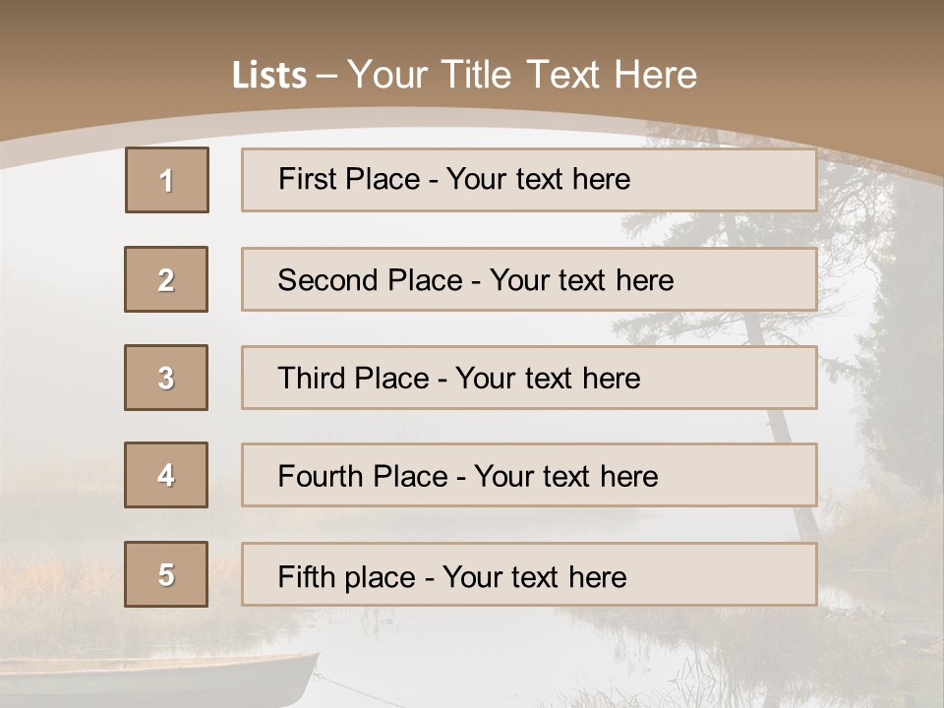Viewport: 944px width, 708px height.
Task: Click the word 'First' in the first list item
Action: (305, 179)
